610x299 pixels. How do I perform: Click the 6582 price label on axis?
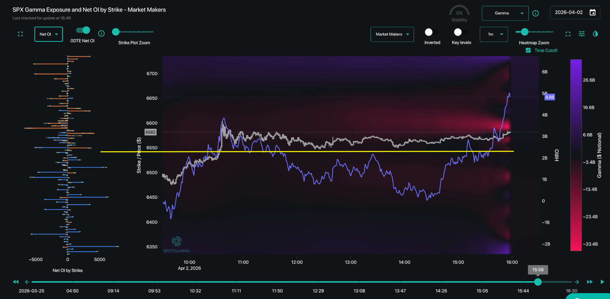150,132
